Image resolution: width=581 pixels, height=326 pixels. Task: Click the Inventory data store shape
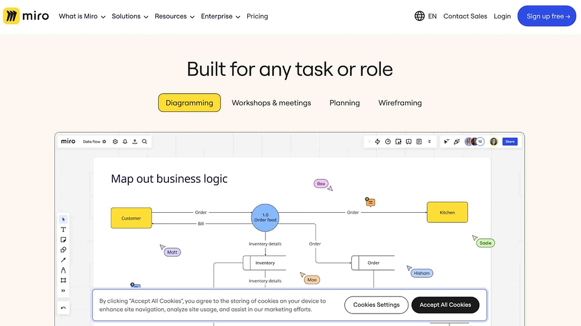point(264,263)
